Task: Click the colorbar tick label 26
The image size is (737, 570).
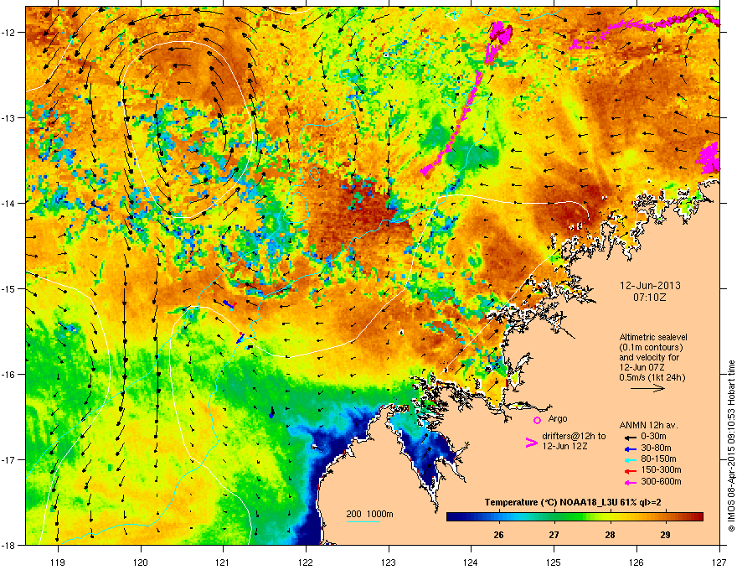Action: [x=498, y=535]
